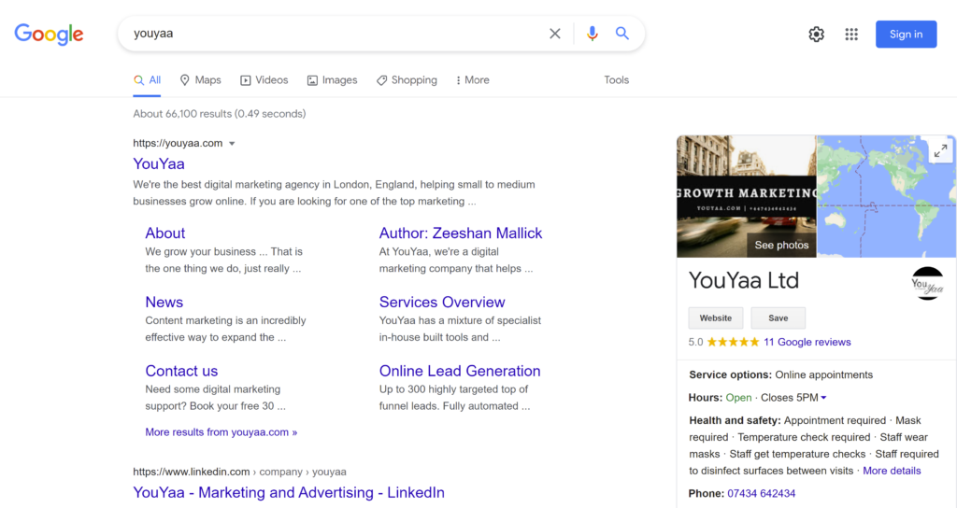The width and height of the screenshot is (957, 508).
Task: Switch to the Shopping tab
Action: click(x=407, y=80)
